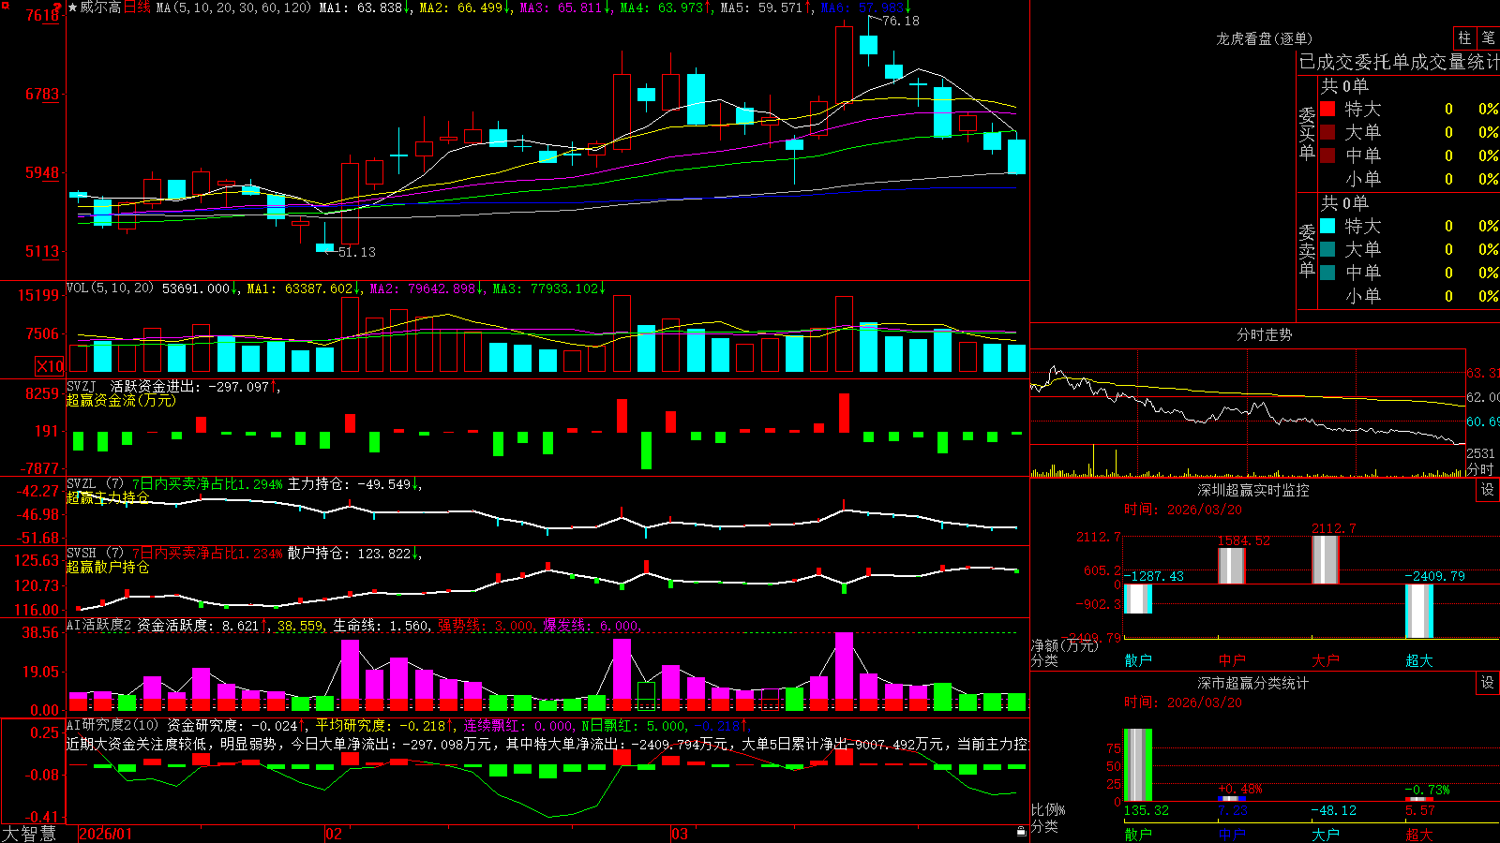Click the small red square icon in top-left corner

(x=4, y=5)
